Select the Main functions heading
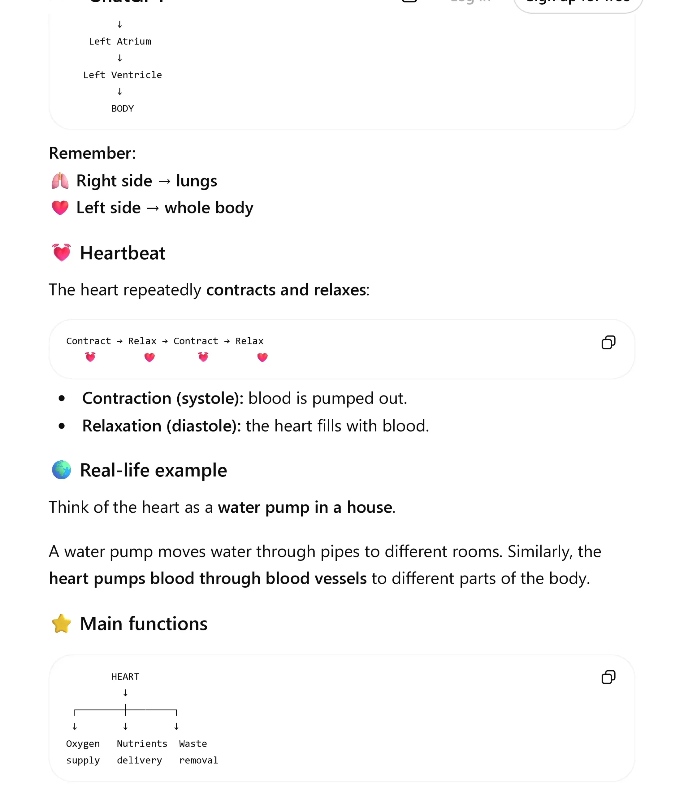This screenshot has width=684, height=793. coord(144,624)
